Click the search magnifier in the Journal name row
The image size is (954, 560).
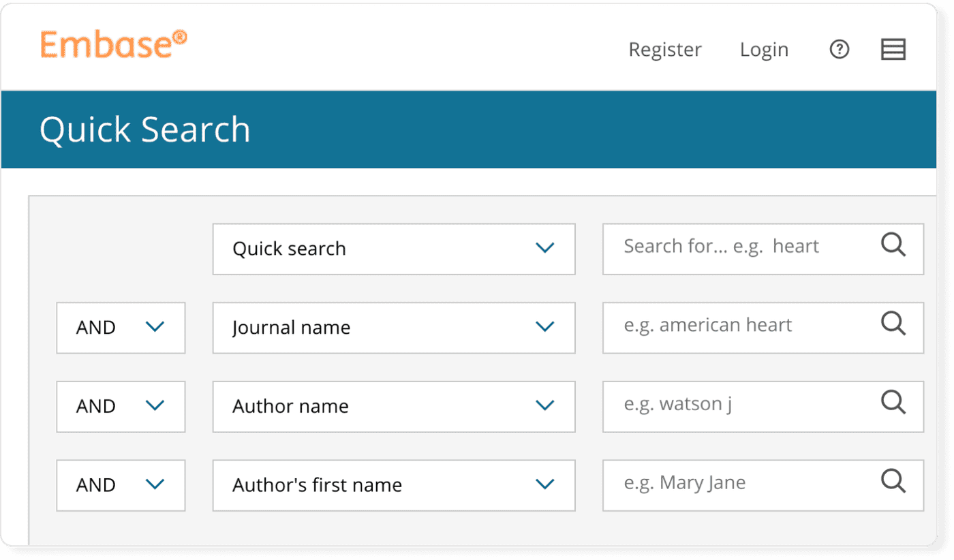pos(893,324)
